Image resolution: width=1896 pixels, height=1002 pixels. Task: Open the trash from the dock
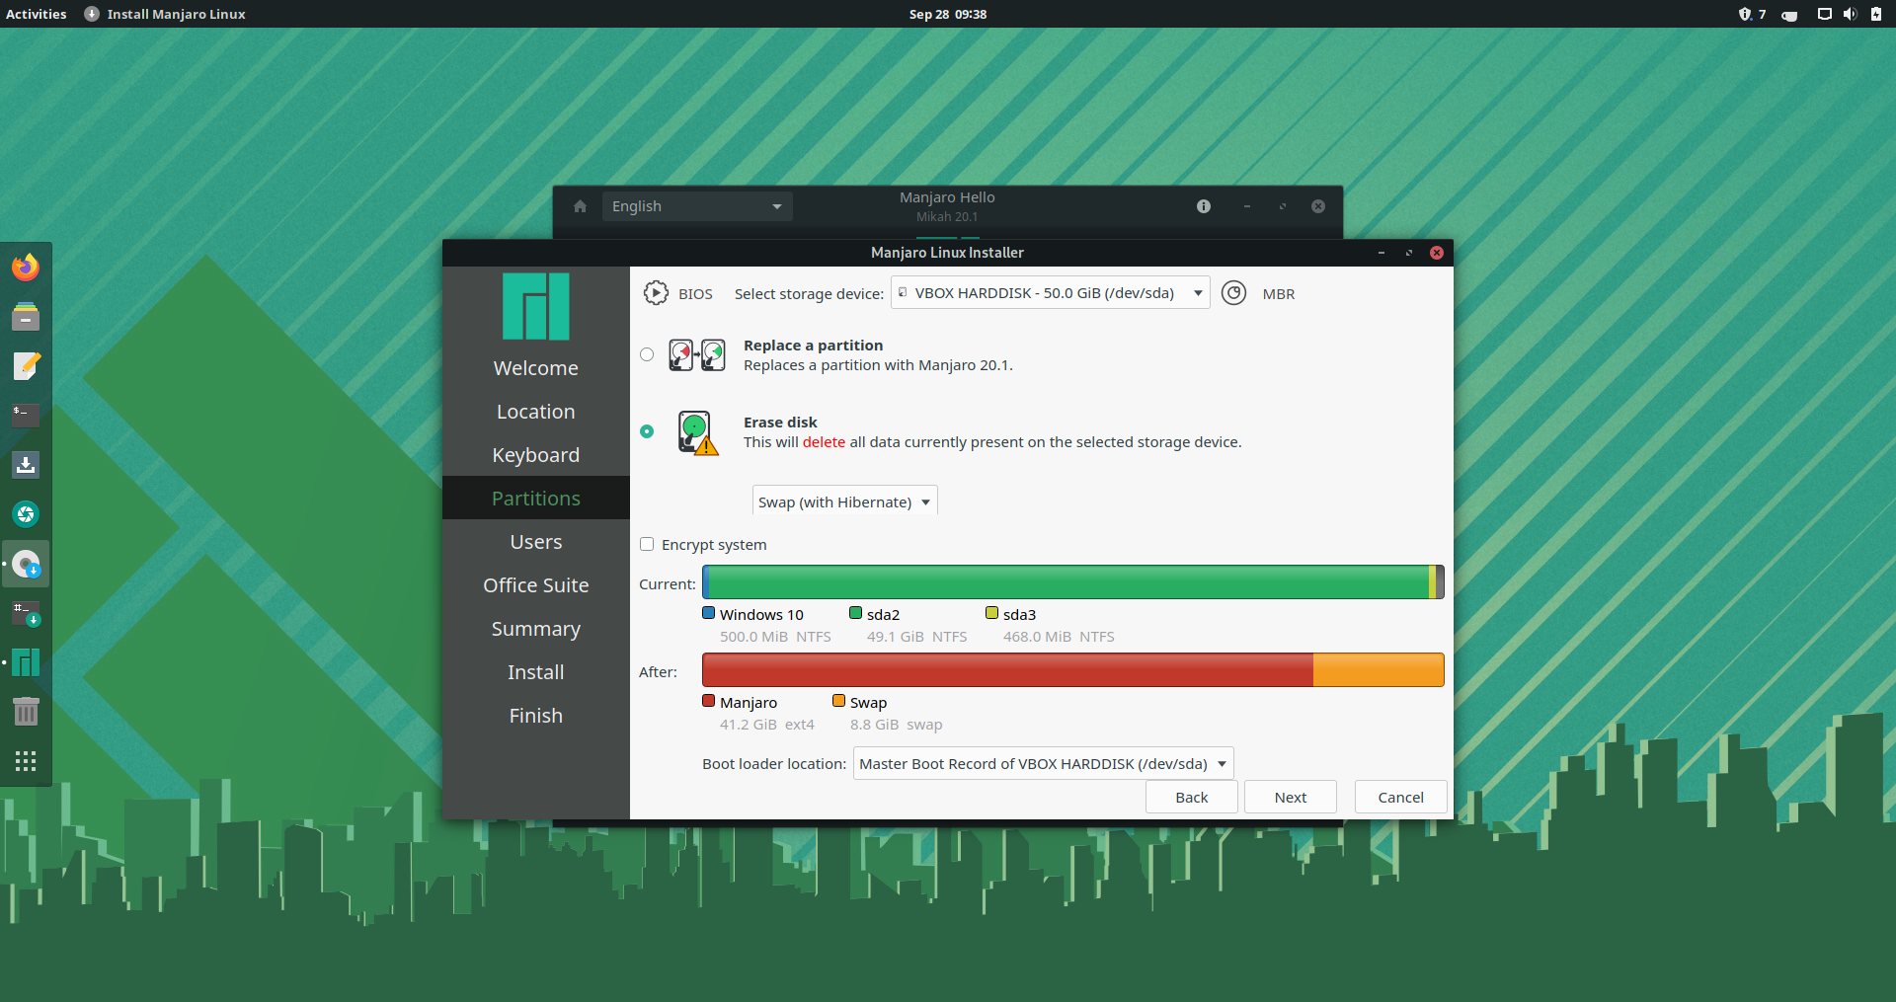tap(26, 712)
